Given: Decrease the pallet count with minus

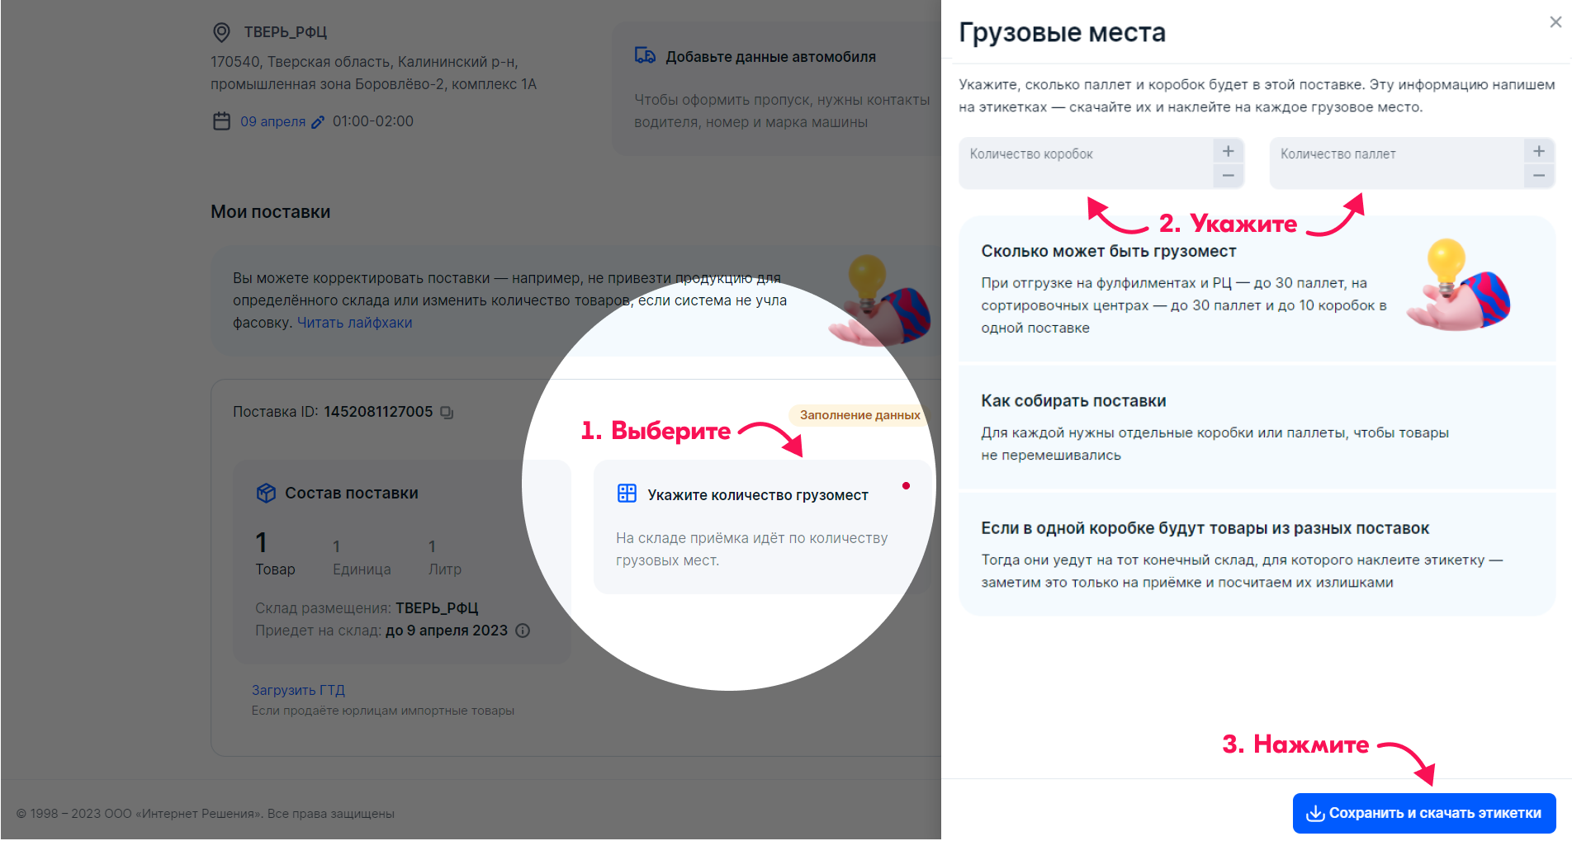Looking at the screenshot, I should [x=1539, y=175].
